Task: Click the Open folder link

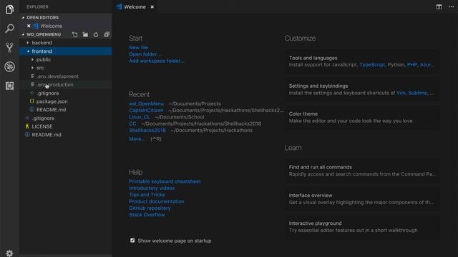Action: click(x=145, y=54)
